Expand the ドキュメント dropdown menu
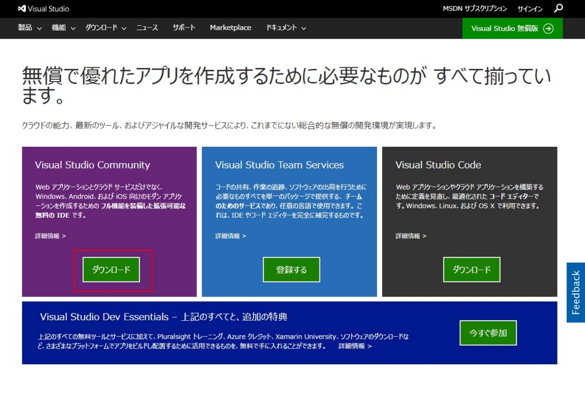Screen dimensions: 585x399 tap(286, 27)
